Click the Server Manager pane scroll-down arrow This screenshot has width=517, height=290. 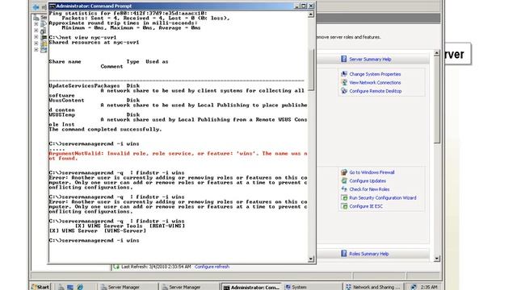tap(437, 259)
